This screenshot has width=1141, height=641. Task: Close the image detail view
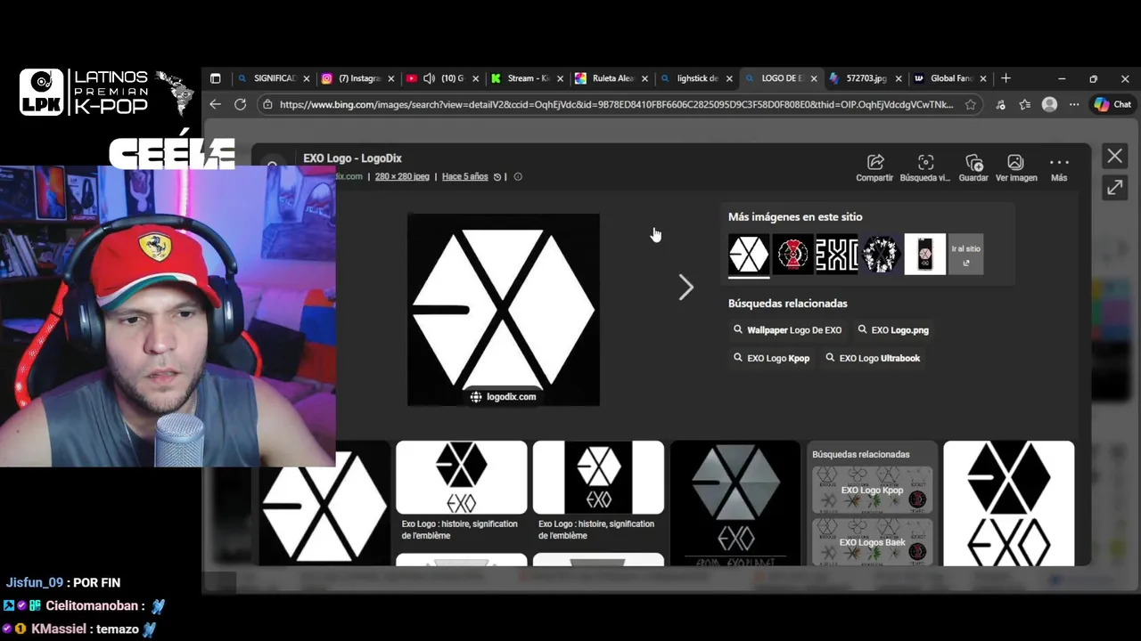point(1115,156)
